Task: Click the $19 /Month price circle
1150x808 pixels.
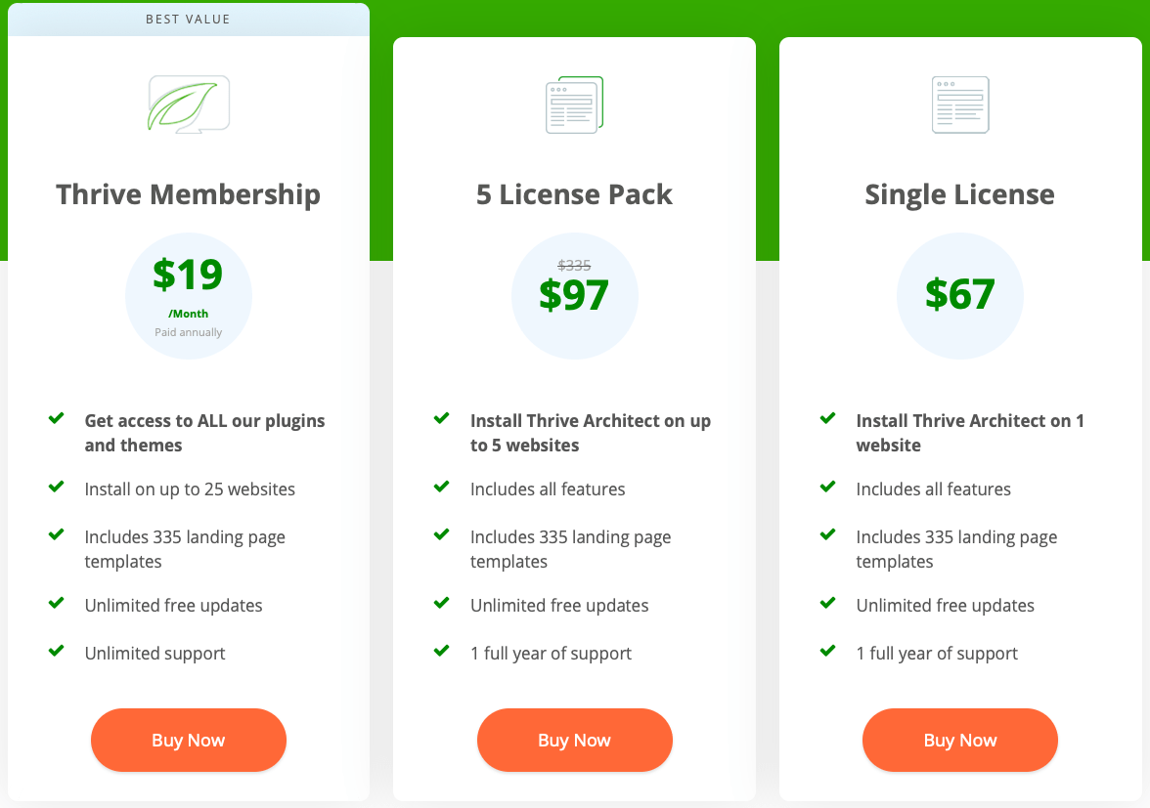Action: coord(189,296)
